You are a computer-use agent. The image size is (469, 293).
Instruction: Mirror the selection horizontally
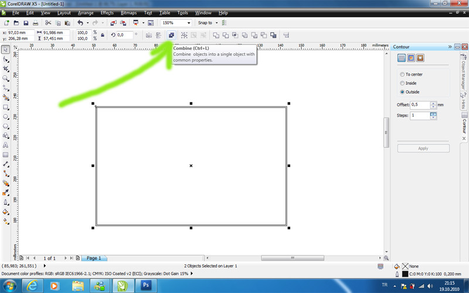(x=149, y=35)
